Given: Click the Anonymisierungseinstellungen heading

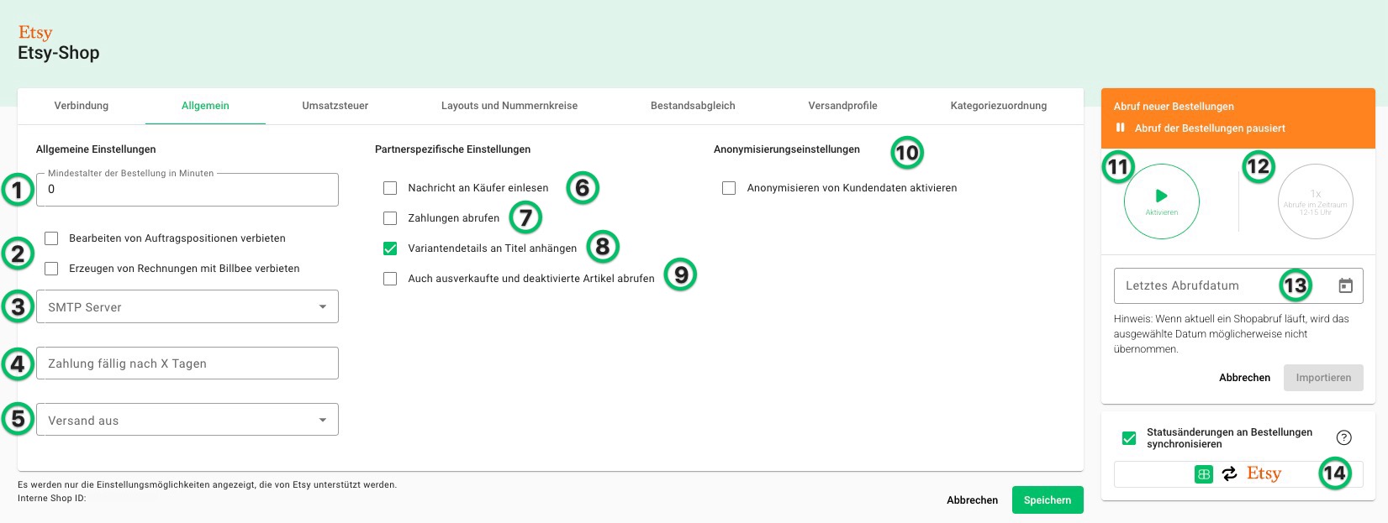Looking at the screenshot, I should click(787, 149).
